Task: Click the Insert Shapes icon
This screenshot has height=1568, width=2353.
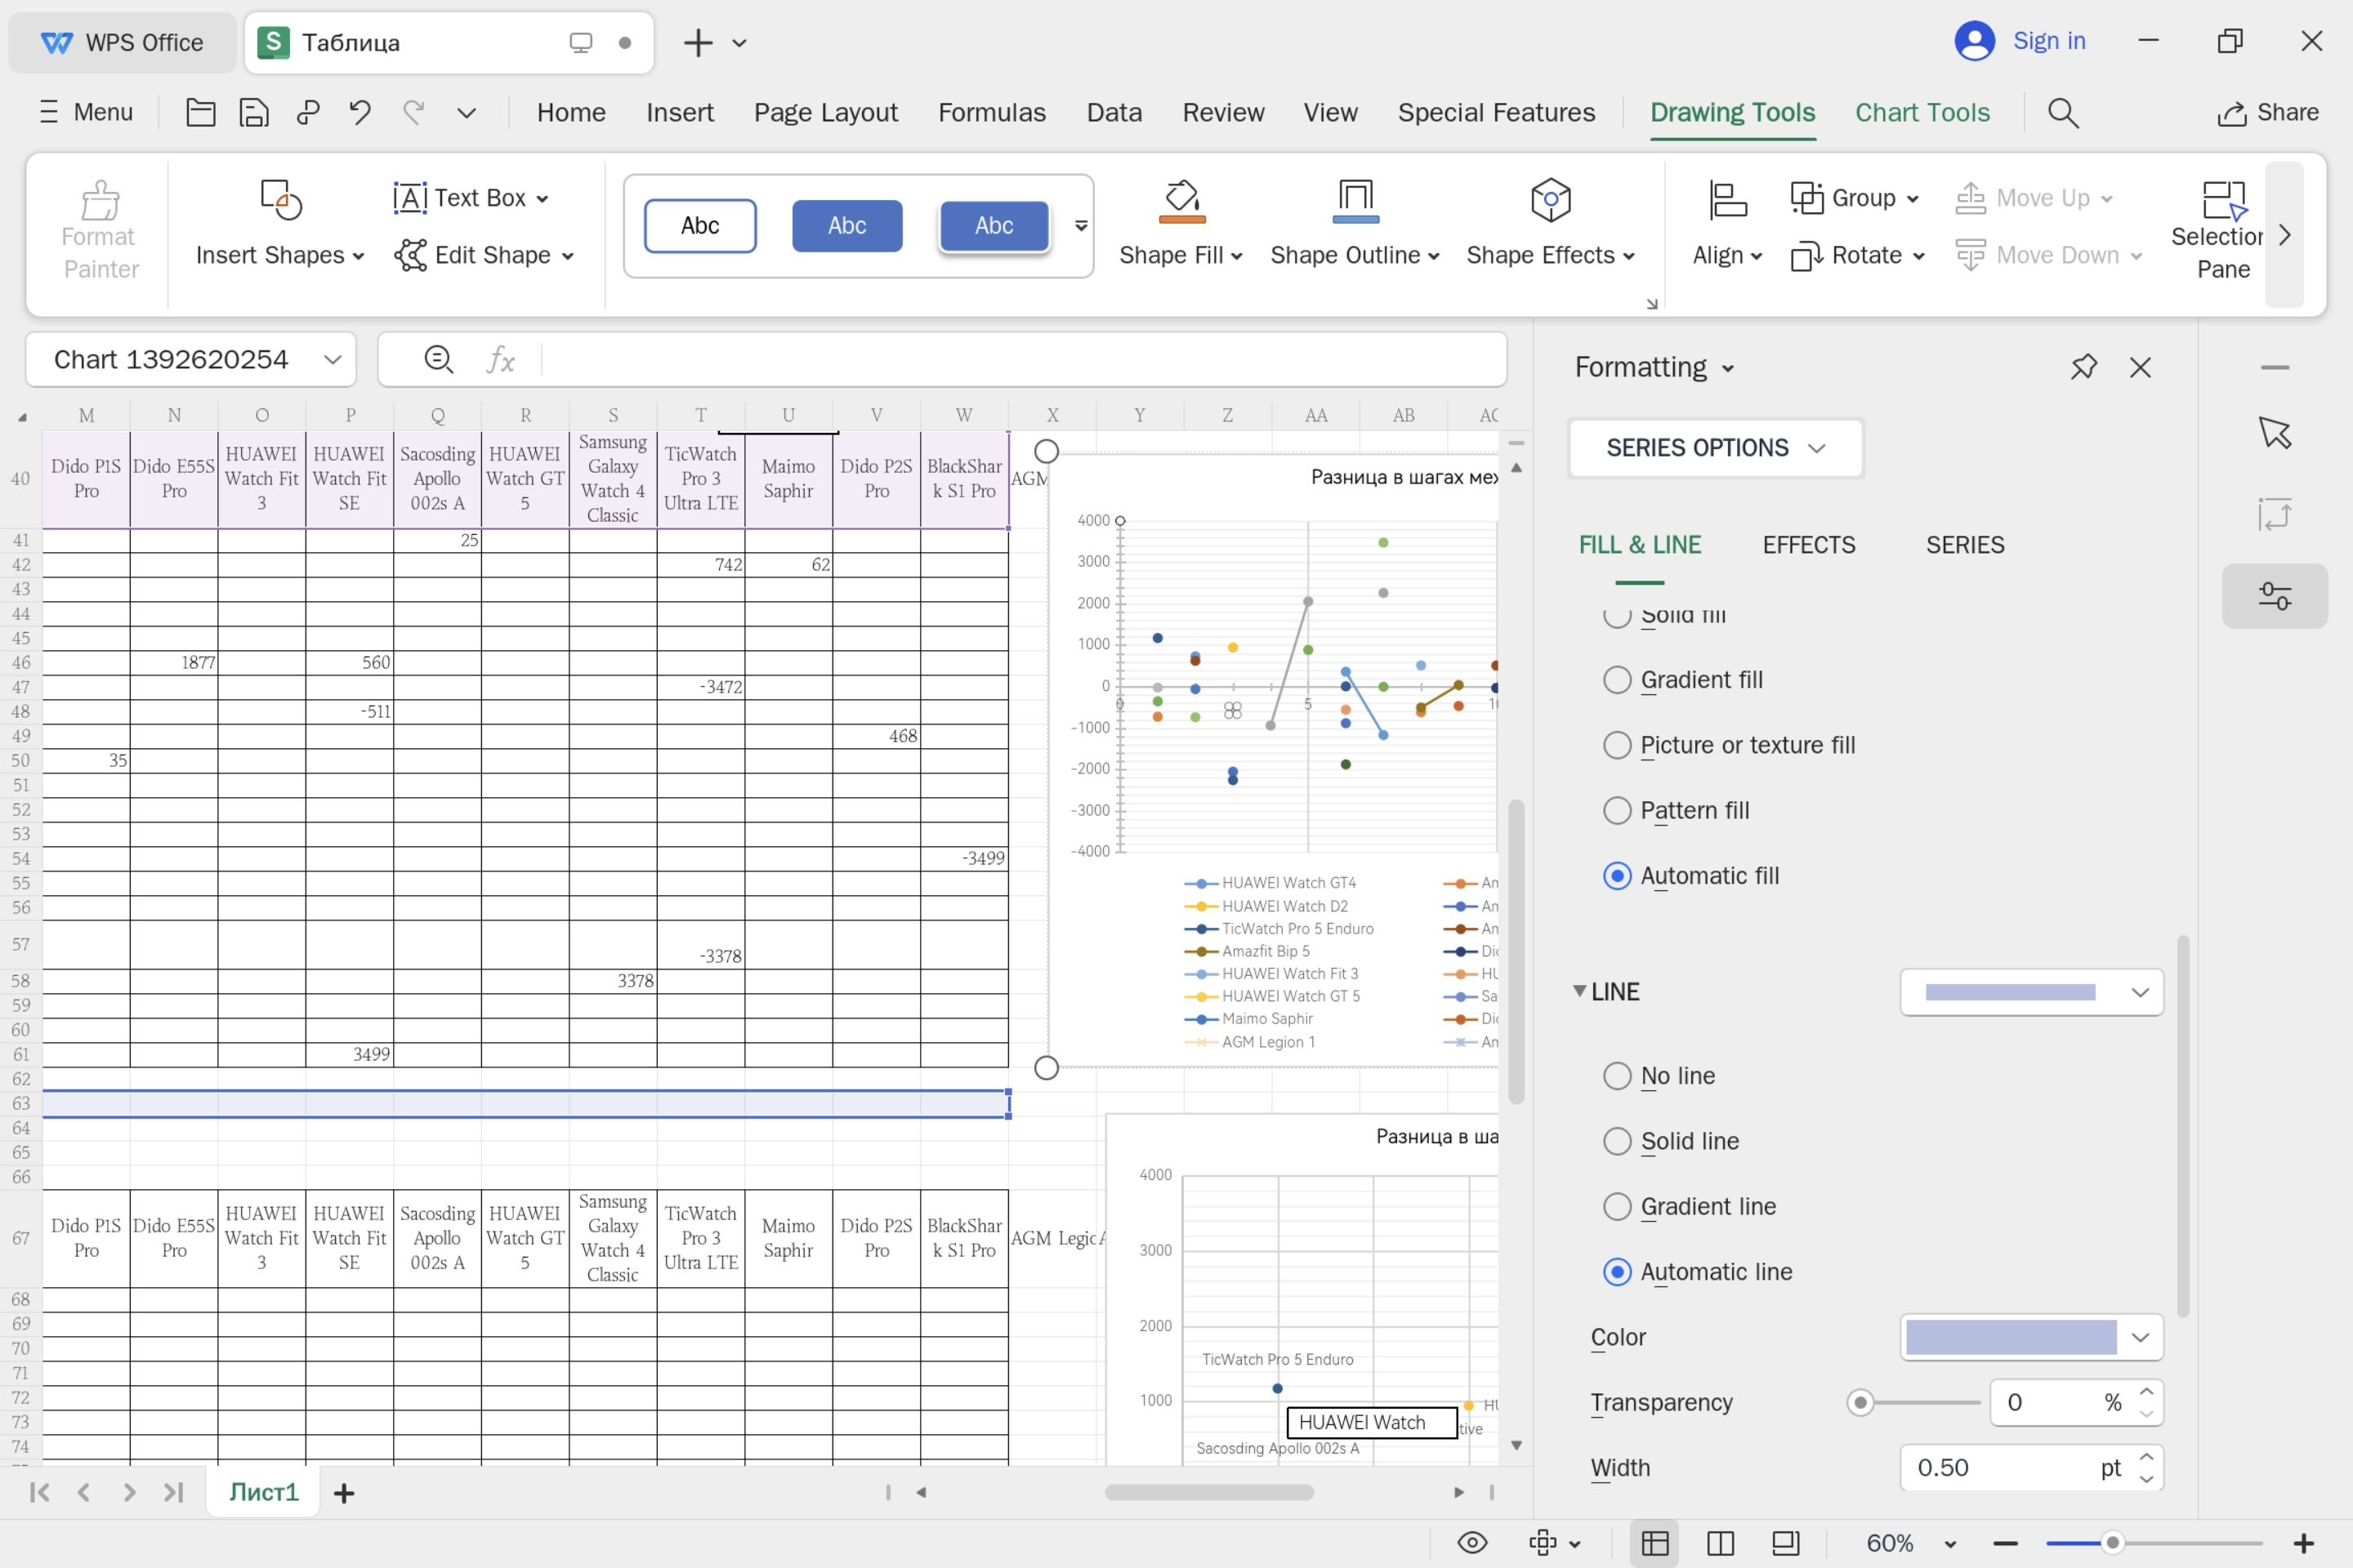Action: pyautogui.click(x=280, y=199)
